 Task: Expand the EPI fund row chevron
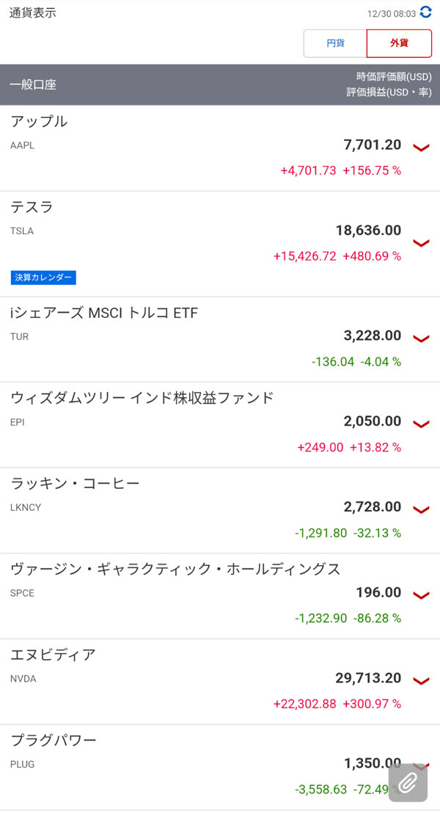[421, 424]
